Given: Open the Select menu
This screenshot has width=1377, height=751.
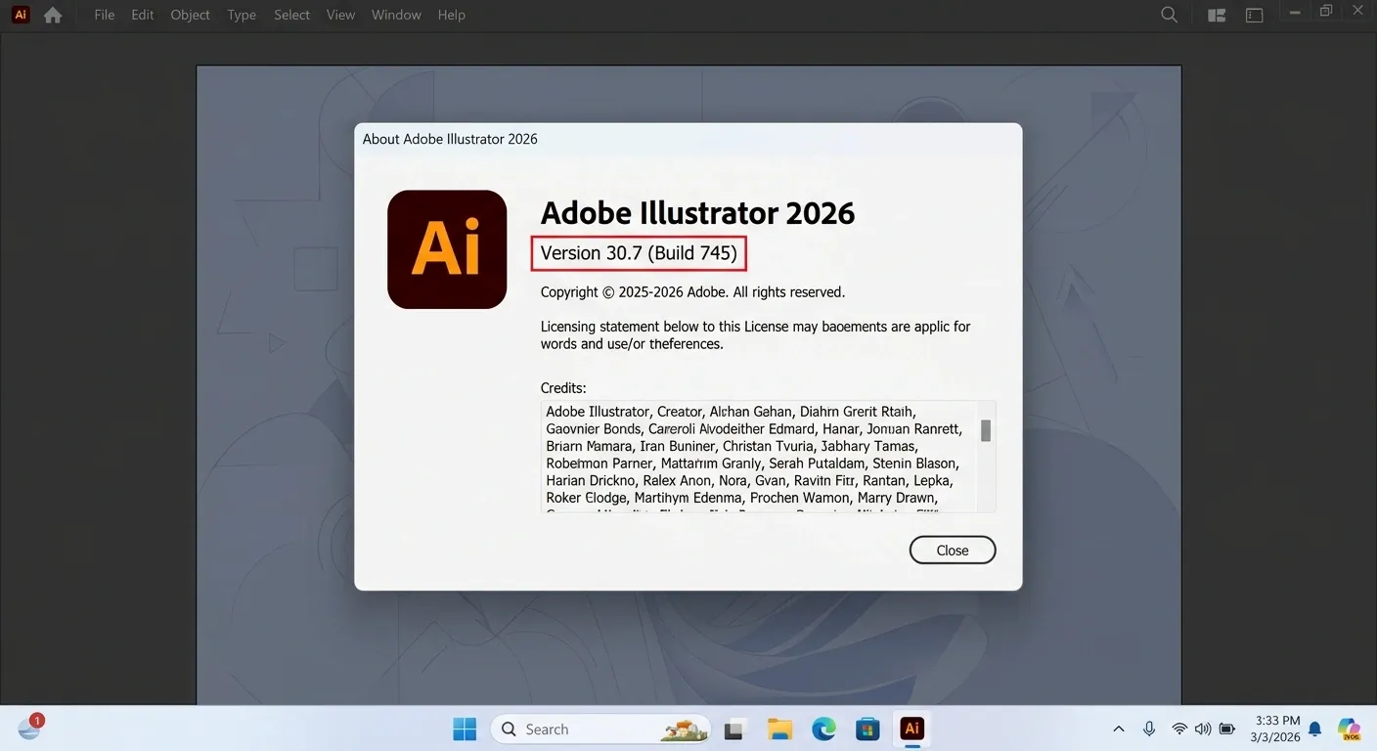Looking at the screenshot, I should pos(291,15).
